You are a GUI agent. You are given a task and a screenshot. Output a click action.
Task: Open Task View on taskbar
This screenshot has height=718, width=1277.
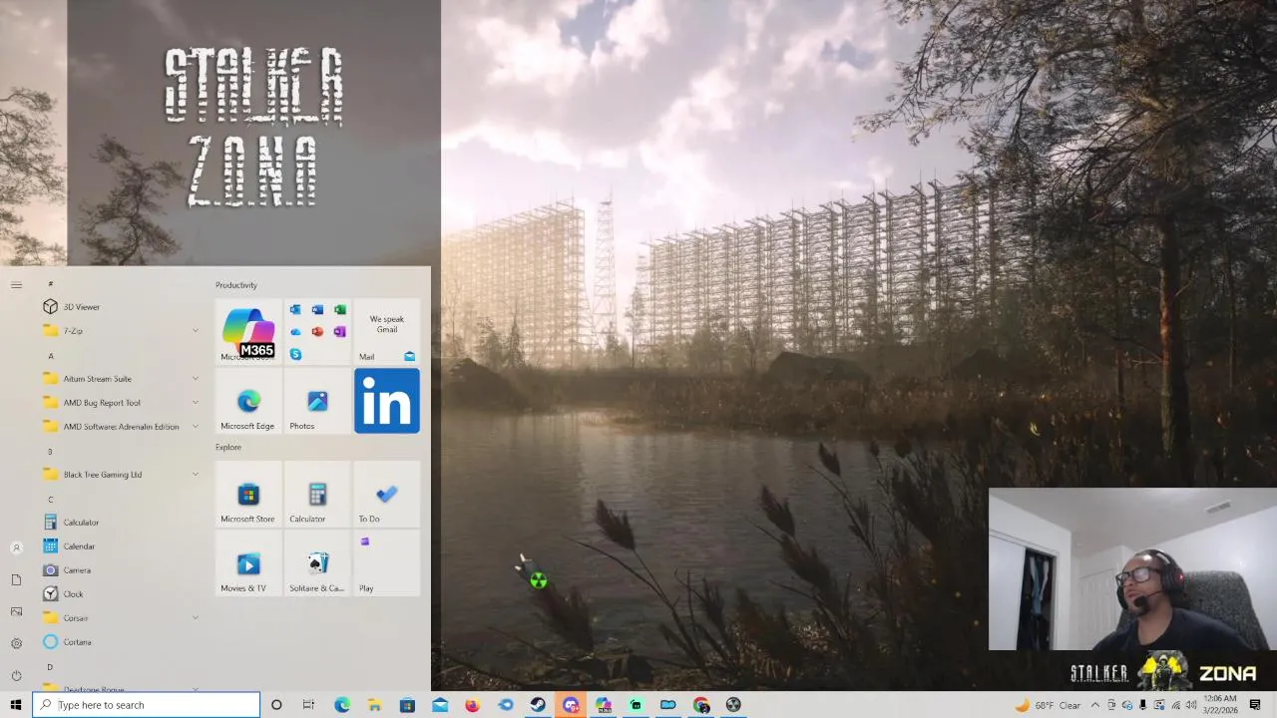tap(308, 705)
